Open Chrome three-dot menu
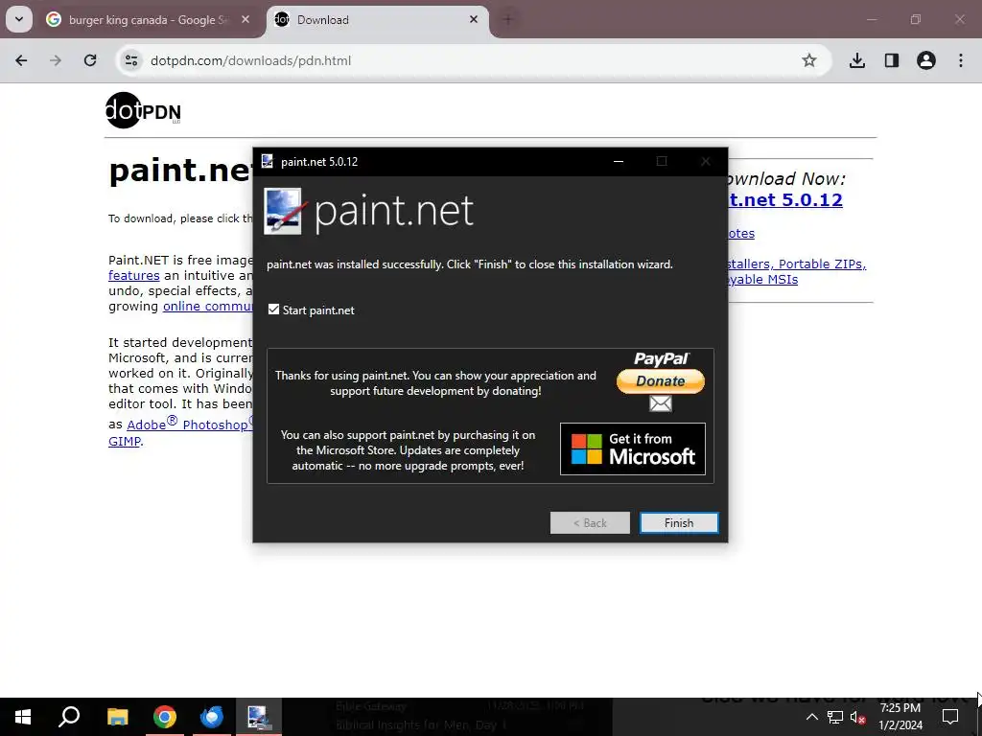Viewport: 982px width, 736px height. (x=961, y=60)
